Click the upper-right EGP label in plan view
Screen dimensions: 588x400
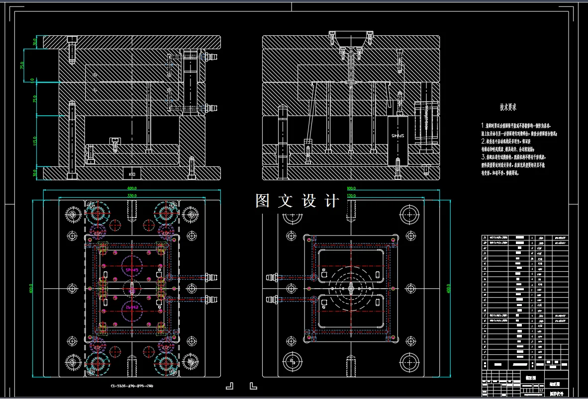pyautogui.click(x=165, y=233)
